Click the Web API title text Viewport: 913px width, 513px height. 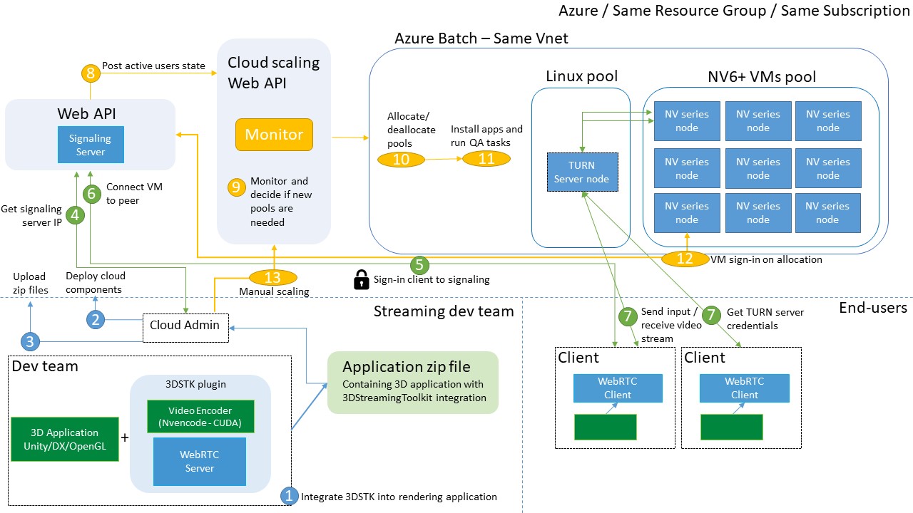click(x=86, y=113)
